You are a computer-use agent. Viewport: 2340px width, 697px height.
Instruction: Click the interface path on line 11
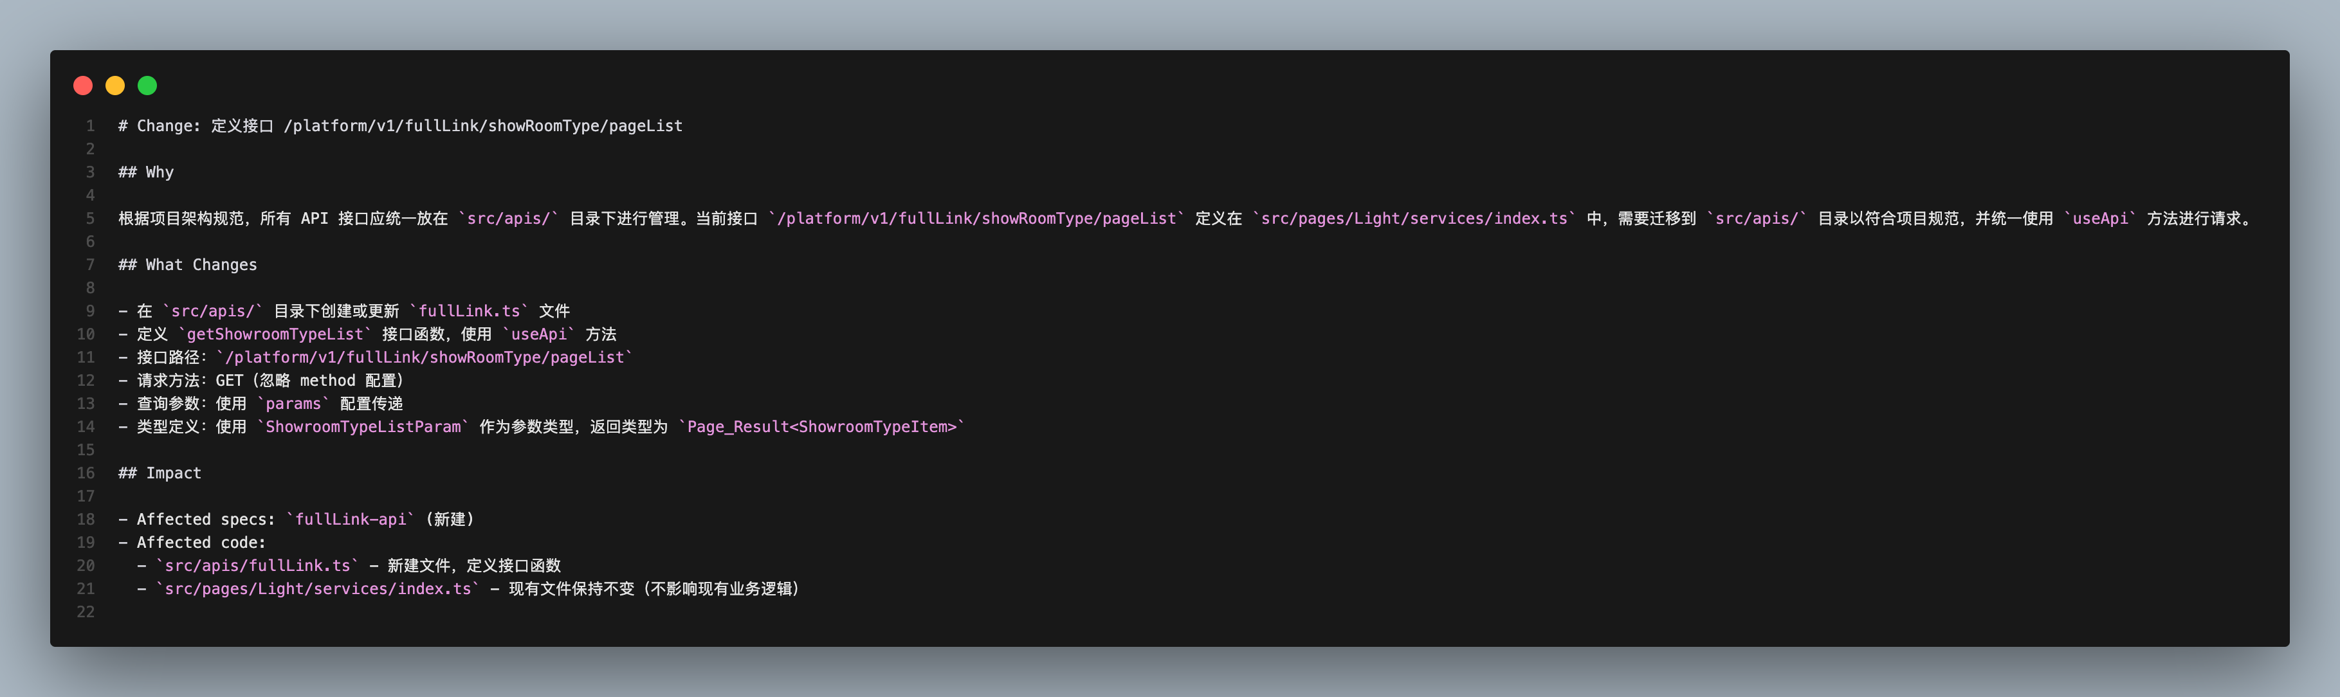425,358
